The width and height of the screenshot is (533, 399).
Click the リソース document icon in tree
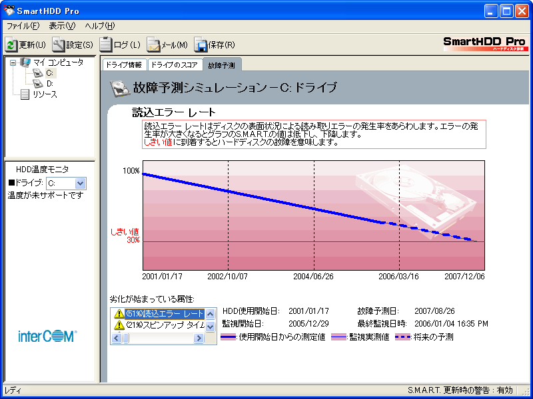[25, 94]
